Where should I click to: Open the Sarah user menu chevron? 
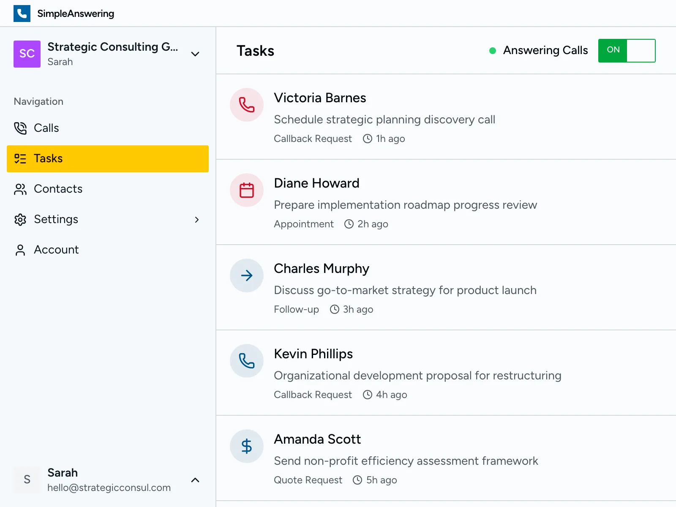pos(195,480)
